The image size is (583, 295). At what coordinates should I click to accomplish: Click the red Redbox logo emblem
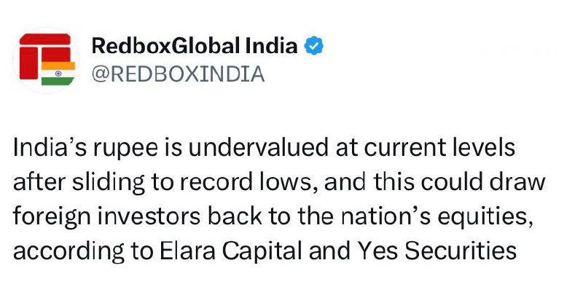42,50
